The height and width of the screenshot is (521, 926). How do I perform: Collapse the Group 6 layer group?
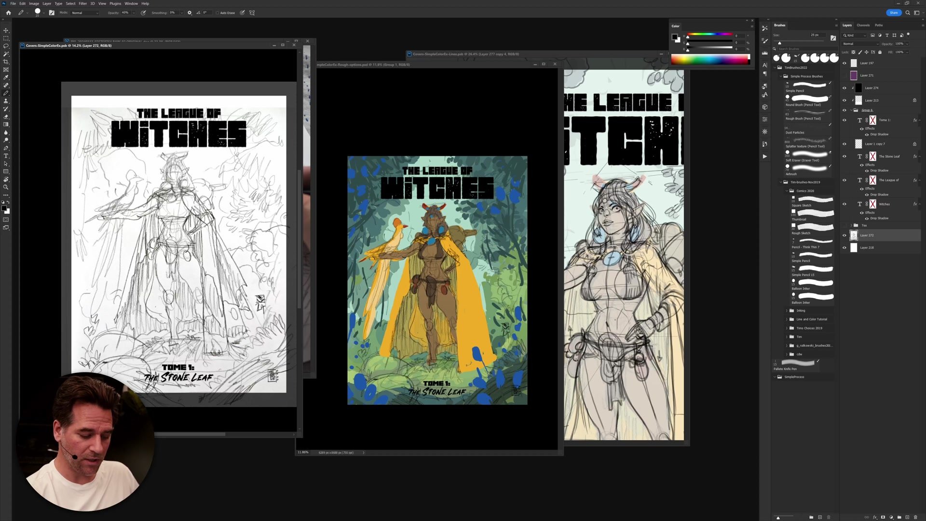point(851,110)
